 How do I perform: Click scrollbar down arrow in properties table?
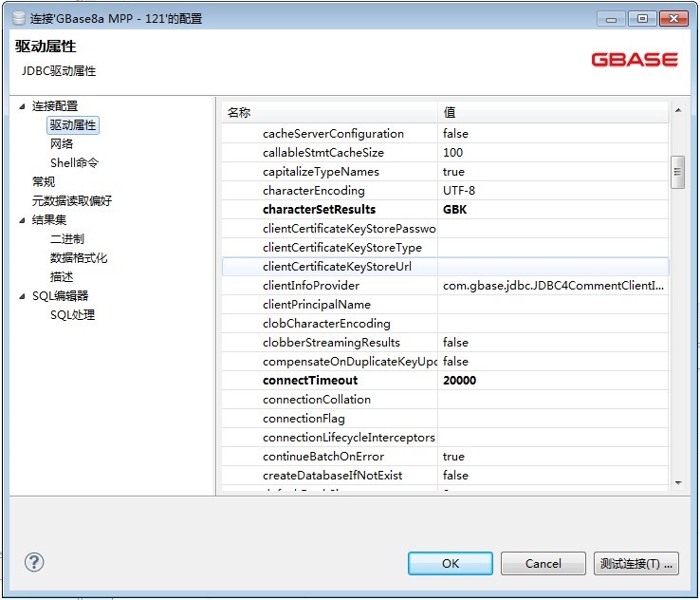point(678,483)
